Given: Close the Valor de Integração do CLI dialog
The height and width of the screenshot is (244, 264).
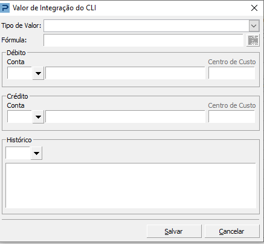Looking at the screenshot, I should pyautogui.click(x=254, y=8).
